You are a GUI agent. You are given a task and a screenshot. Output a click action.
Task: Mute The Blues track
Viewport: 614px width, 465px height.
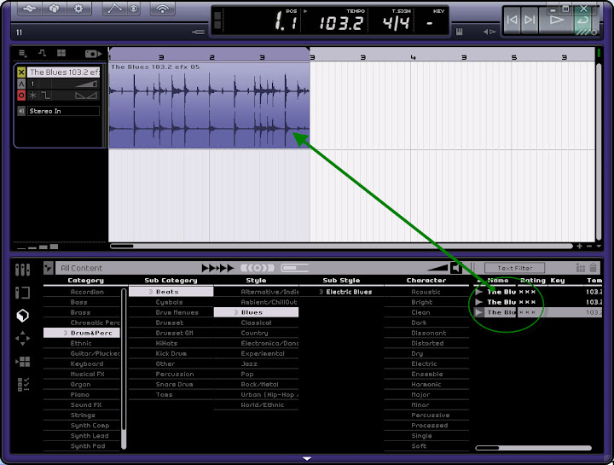click(x=21, y=73)
